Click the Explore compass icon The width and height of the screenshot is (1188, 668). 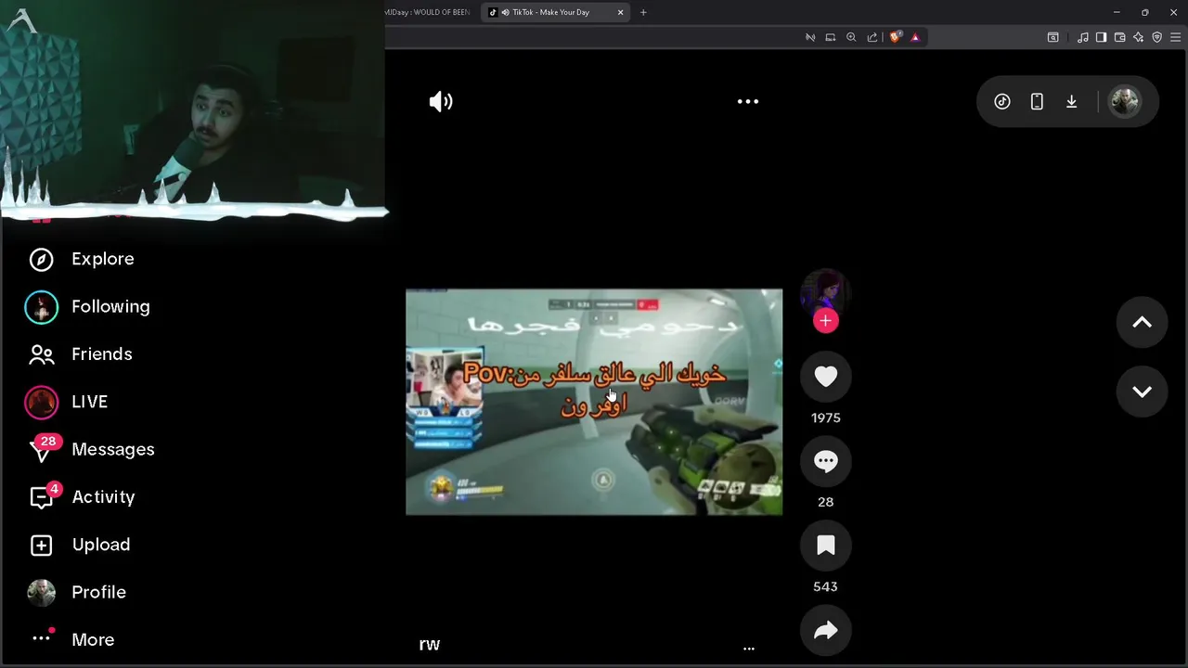pyautogui.click(x=41, y=260)
